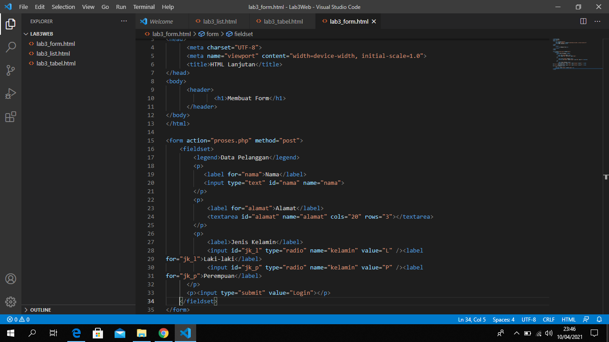Open lab3_list.html from the Explorer
Image resolution: width=609 pixels, height=342 pixels.
pos(53,53)
